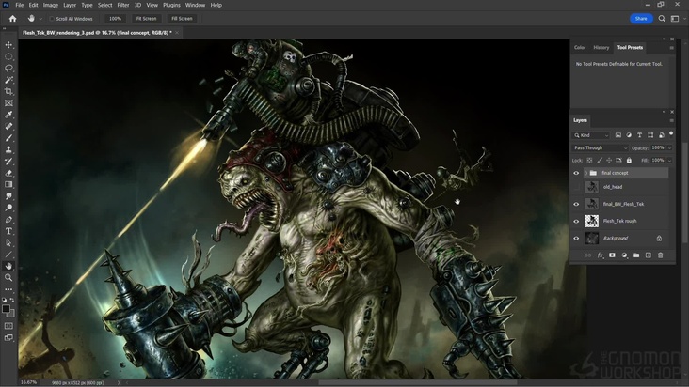Switch to the Color tab
This screenshot has width=689, height=387.
(x=580, y=47)
